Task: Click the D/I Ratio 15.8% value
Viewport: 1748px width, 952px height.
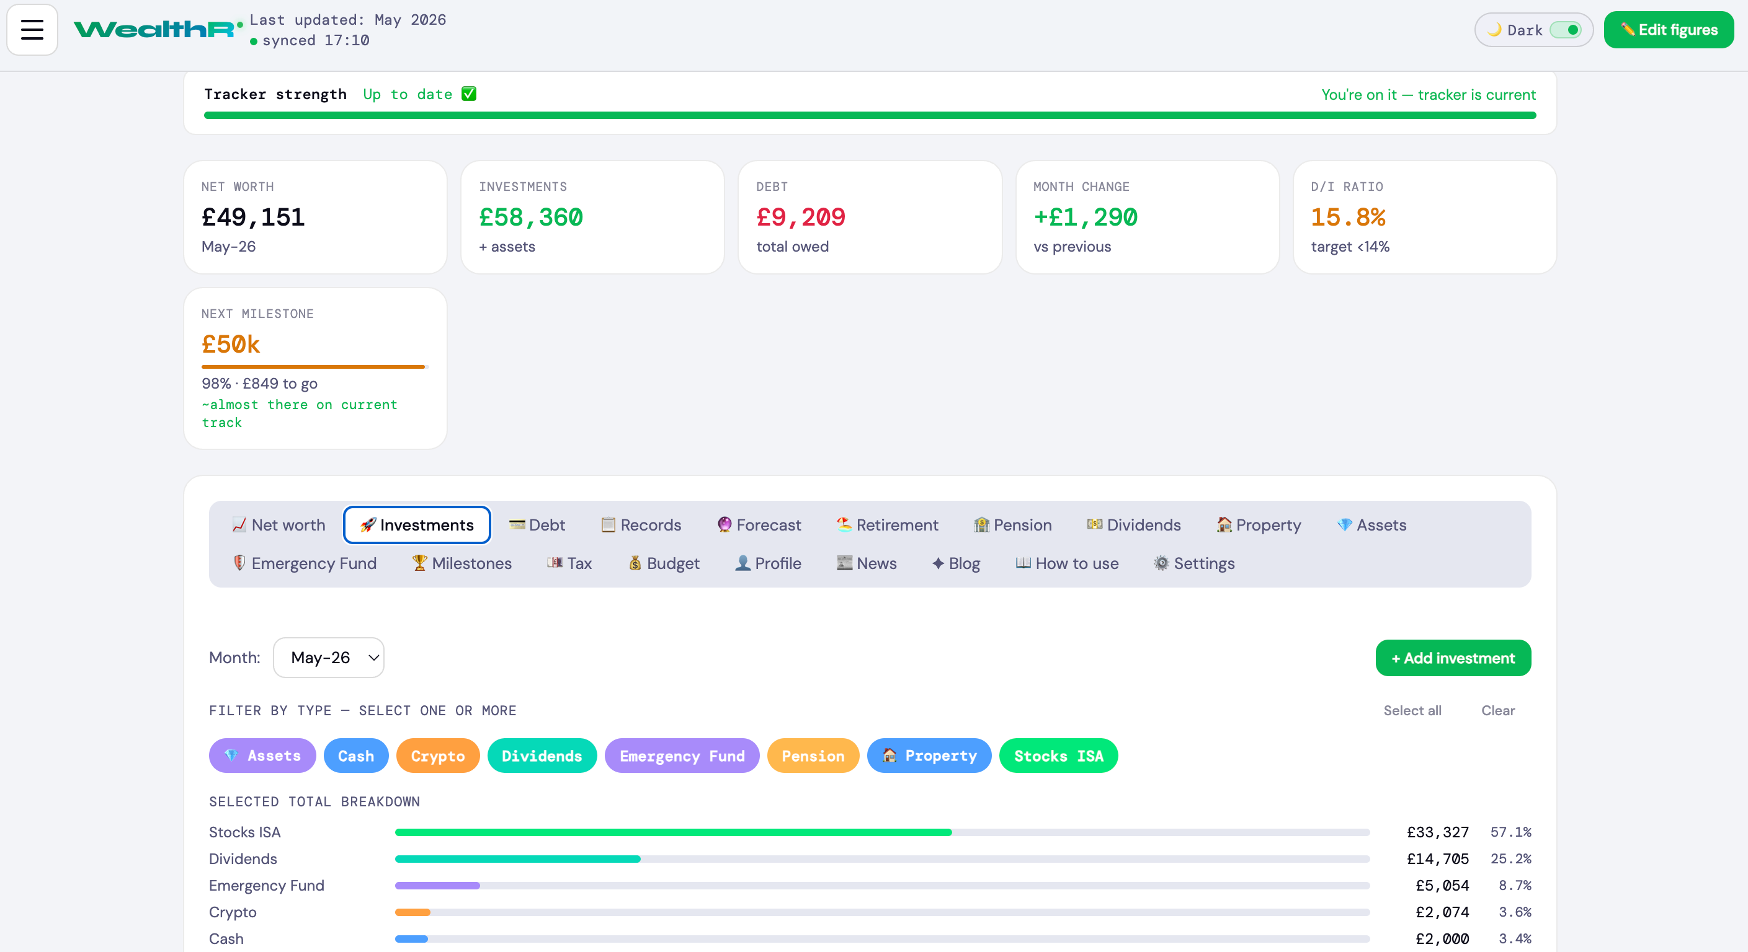Action: coord(1348,217)
